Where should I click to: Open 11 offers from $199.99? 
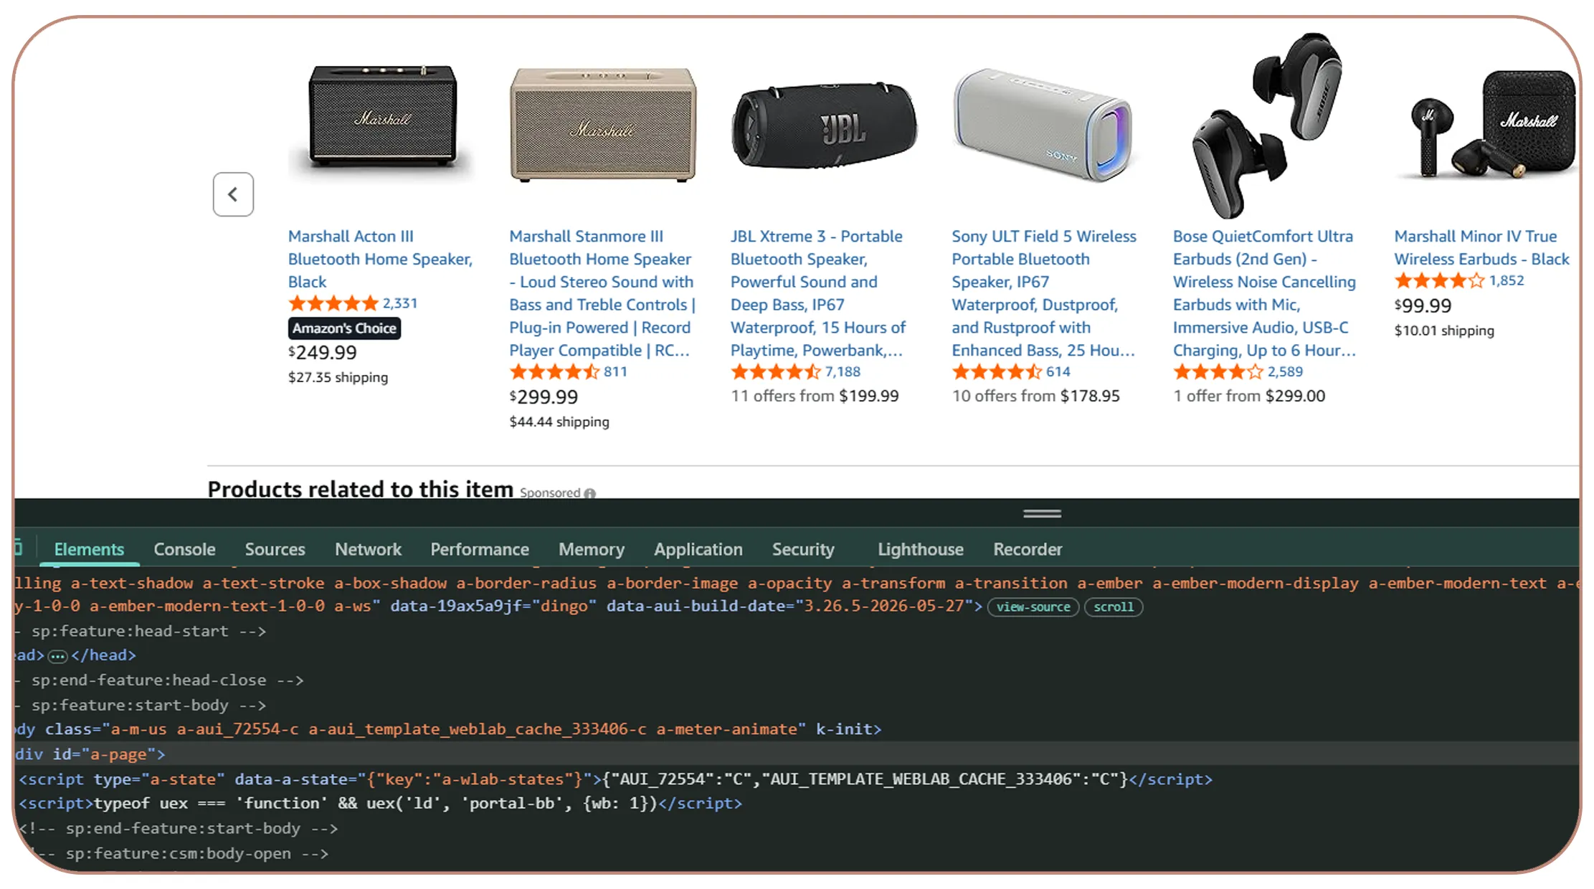point(815,396)
